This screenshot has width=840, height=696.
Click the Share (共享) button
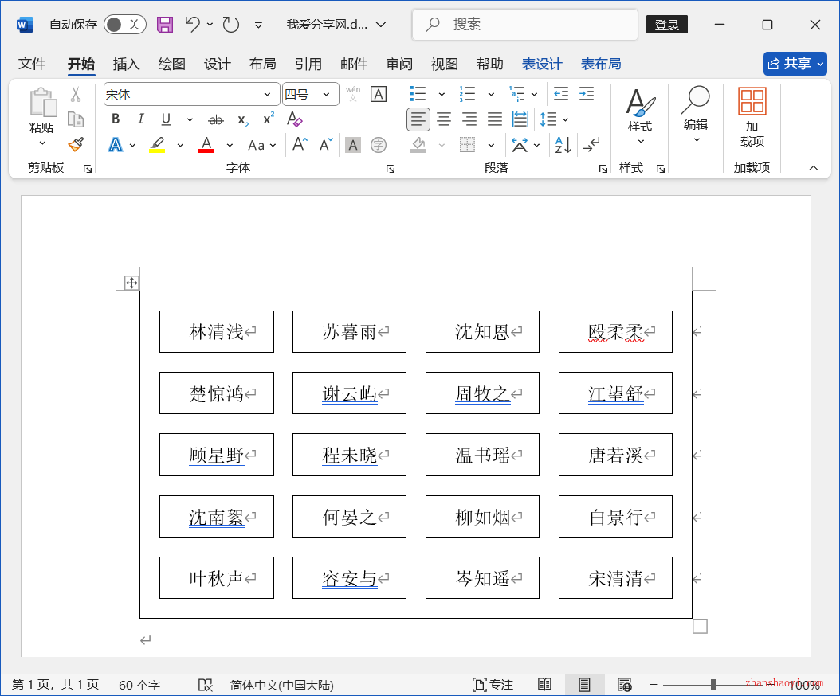click(x=795, y=64)
